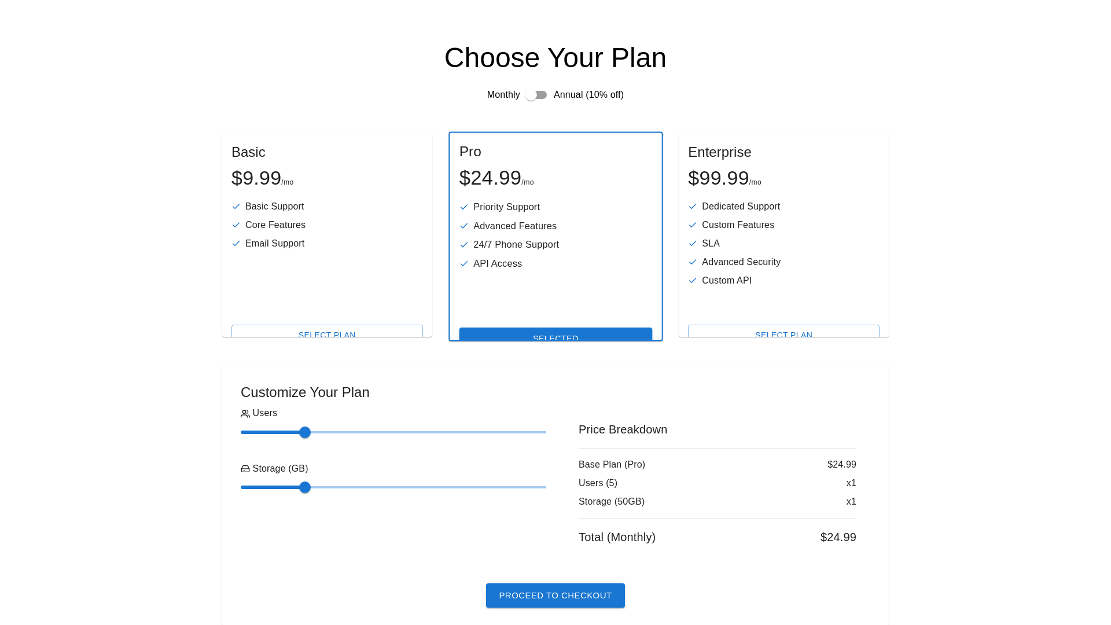Click the Users icon above the slider

tap(245, 414)
